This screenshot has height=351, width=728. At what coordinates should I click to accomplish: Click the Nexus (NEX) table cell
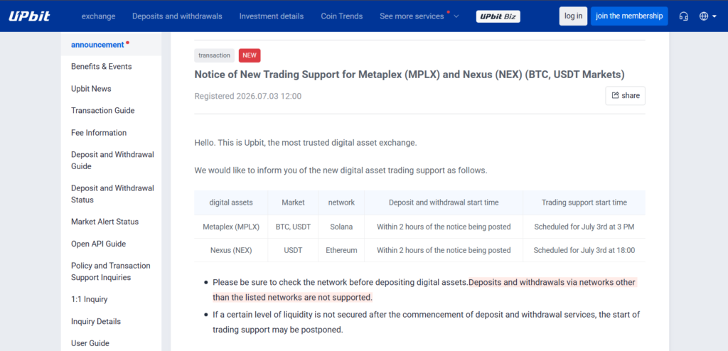pos(231,250)
